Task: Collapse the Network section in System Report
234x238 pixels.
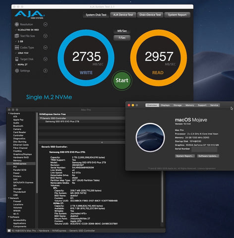Action: point(9,198)
